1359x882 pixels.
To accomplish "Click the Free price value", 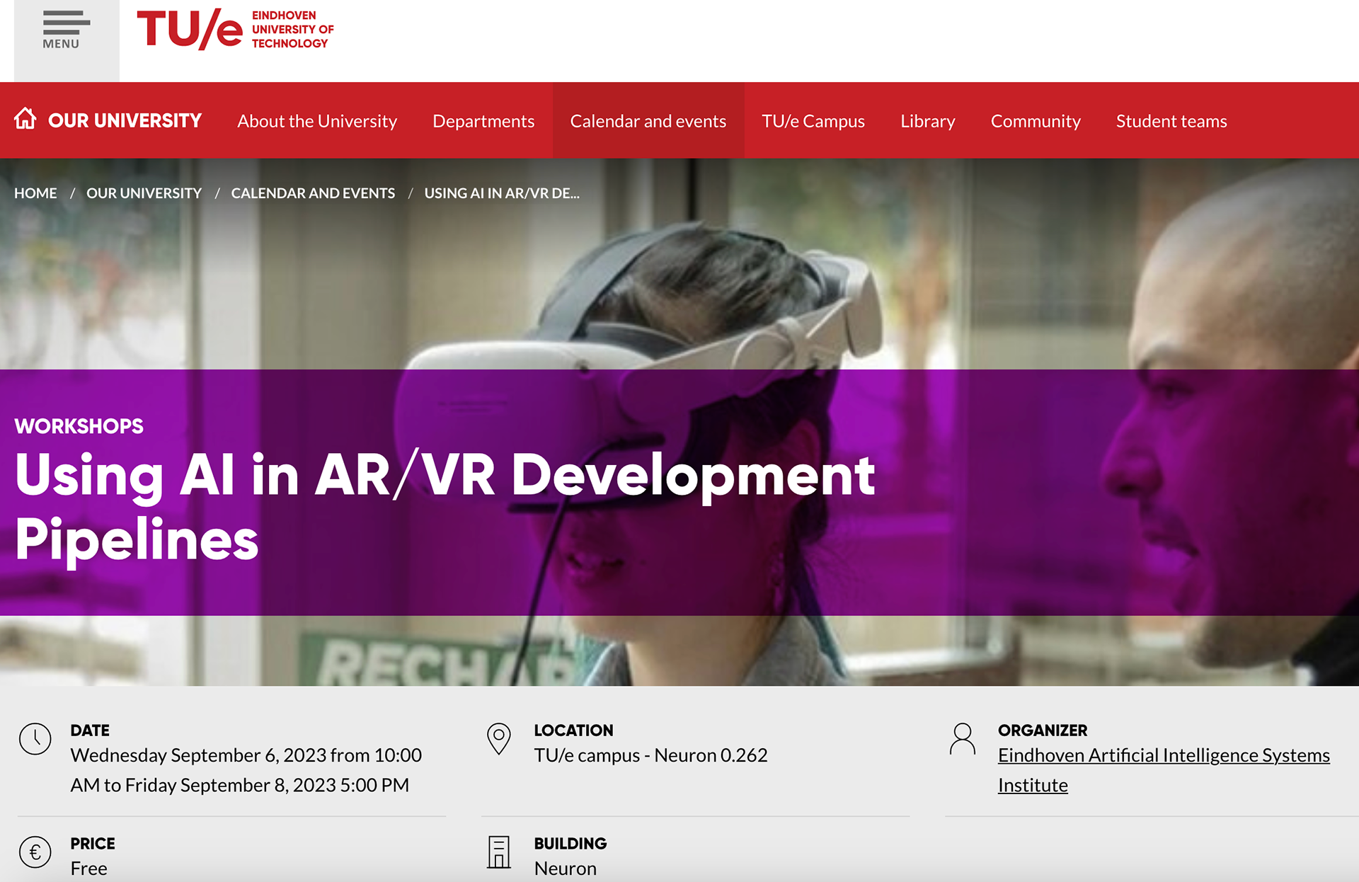I will point(88,869).
